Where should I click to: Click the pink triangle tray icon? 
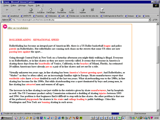coord(152,118)
